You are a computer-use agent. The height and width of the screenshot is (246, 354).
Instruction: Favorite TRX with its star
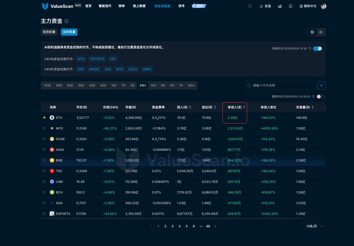[44, 171]
